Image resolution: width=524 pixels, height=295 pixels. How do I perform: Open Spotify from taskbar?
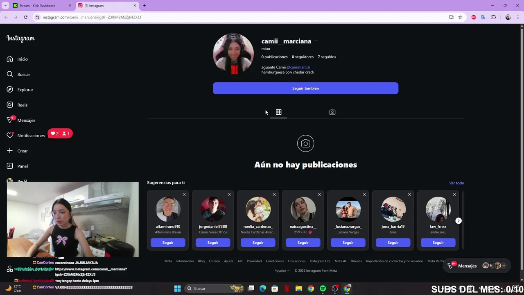[323, 288]
